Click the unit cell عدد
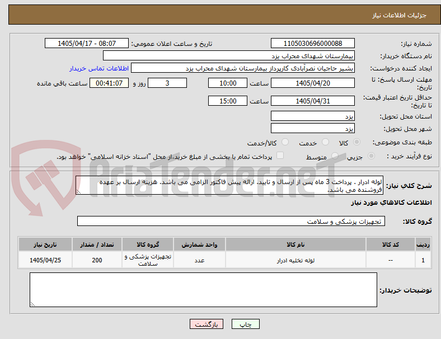The width and height of the screenshot is (441, 339). pos(199,260)
